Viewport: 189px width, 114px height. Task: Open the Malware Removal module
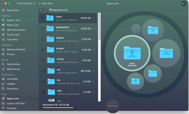point(16,49)
